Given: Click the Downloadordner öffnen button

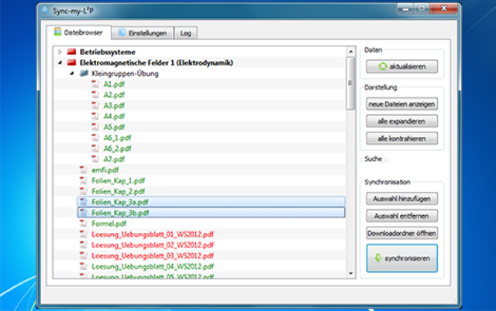Looking at the screenshot, I should pos(402,233).
